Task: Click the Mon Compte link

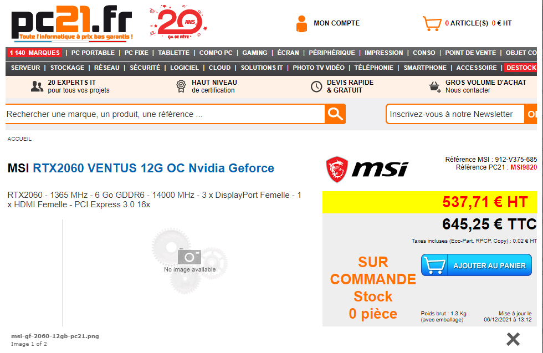Action: [x=337, y=23]
